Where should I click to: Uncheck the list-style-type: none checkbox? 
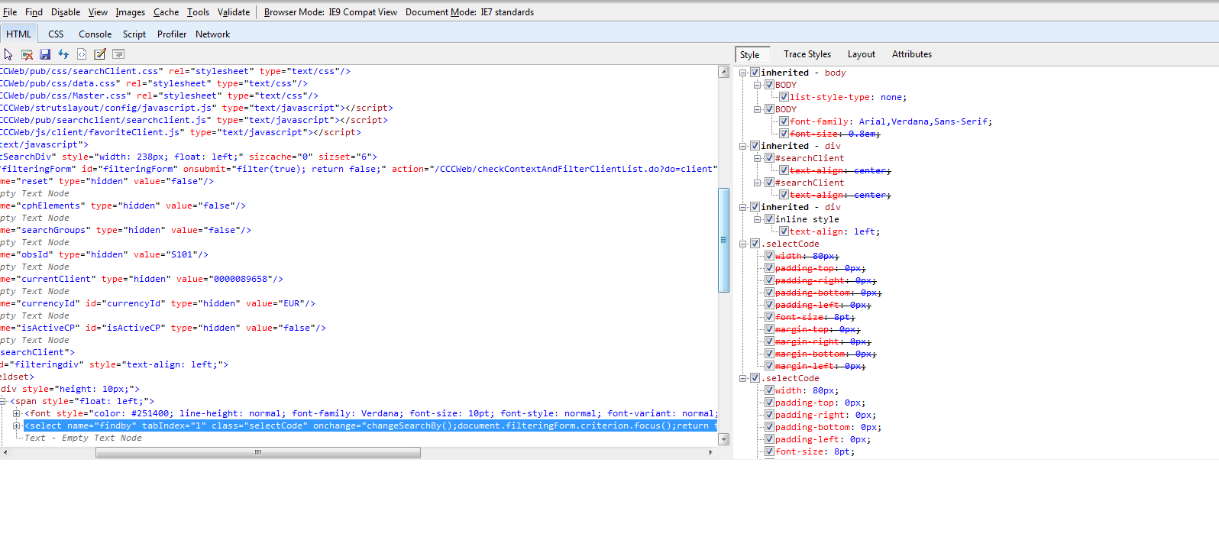click(784, 97)
